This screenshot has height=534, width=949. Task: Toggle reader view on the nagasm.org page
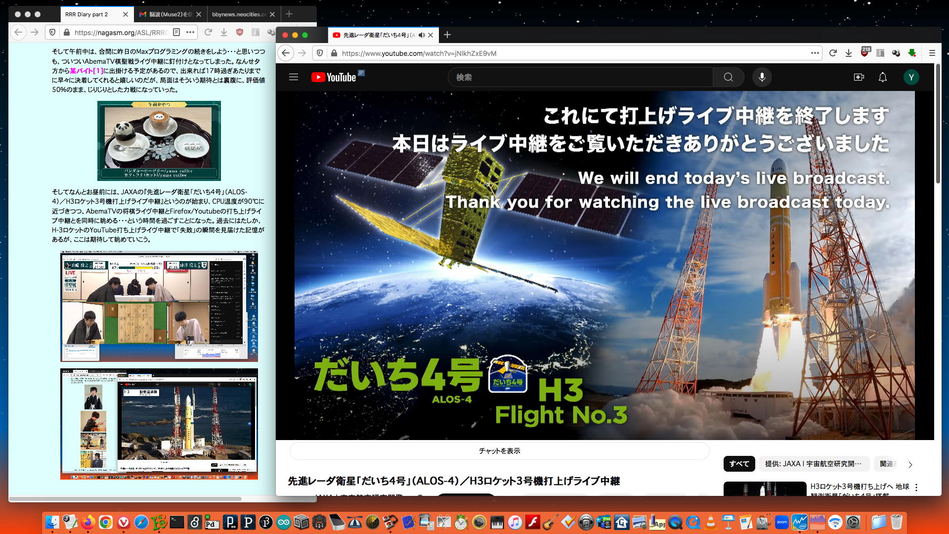[176, 32]
